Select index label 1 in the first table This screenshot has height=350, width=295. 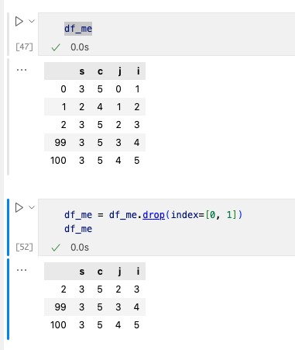(64, 107)
